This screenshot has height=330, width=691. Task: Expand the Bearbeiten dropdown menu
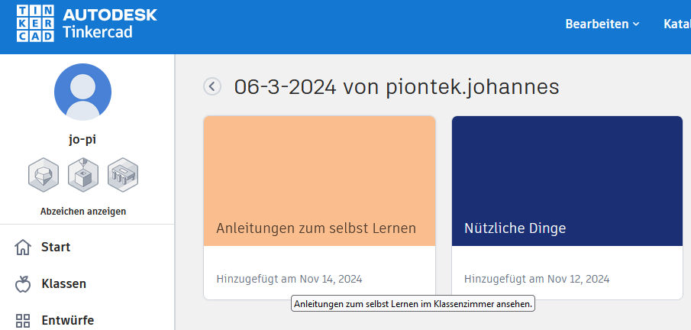pyautogui.click(x=602, y=24)
